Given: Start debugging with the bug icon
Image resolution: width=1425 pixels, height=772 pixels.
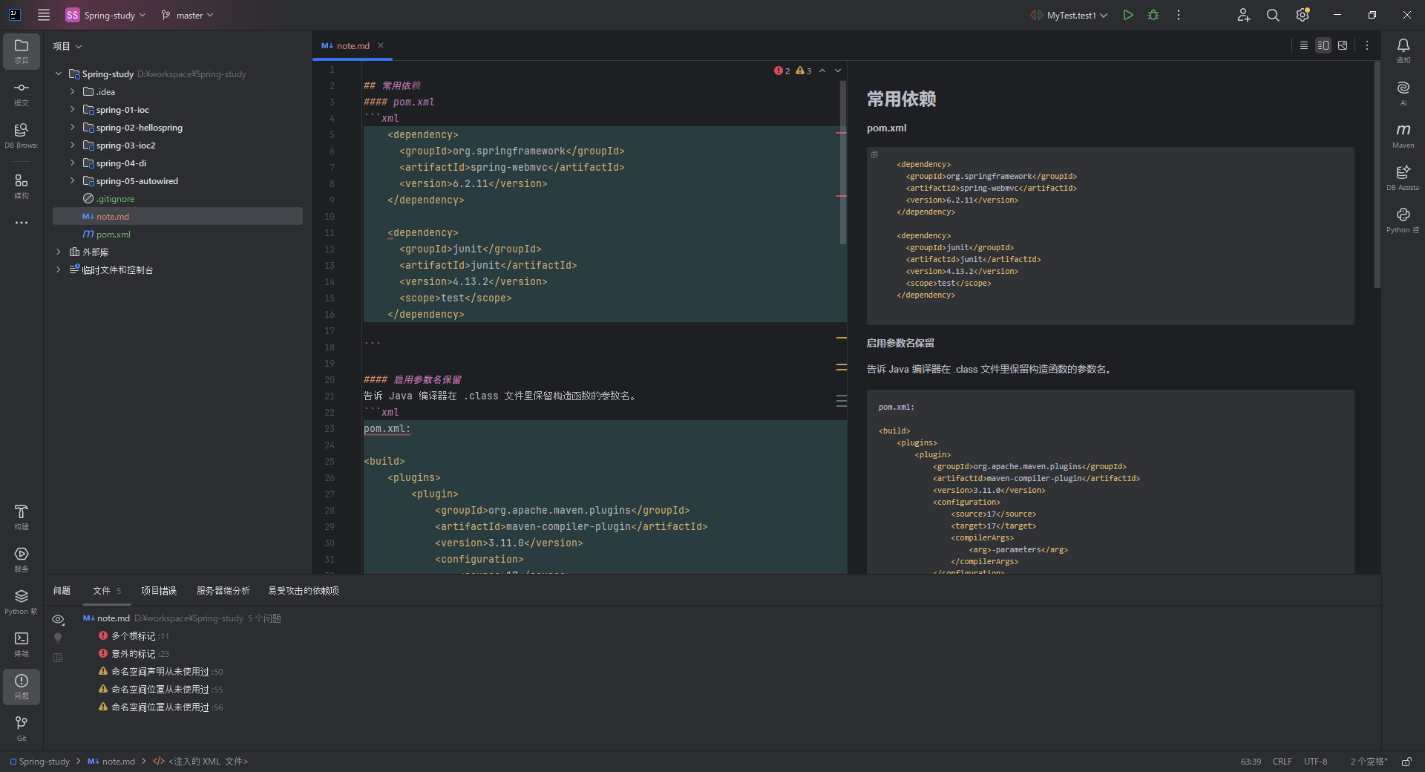Looking at the screenshot, I should tap(1153, 15).
